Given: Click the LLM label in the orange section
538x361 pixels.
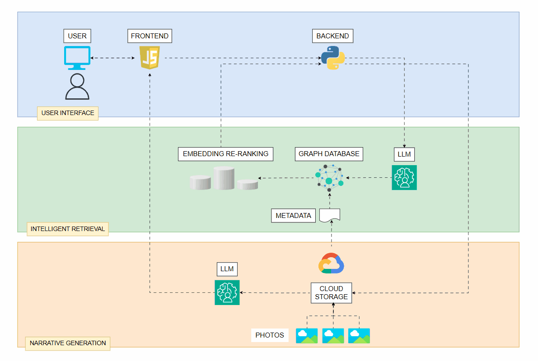Looking at the screenshot, I should pos(227,269).
